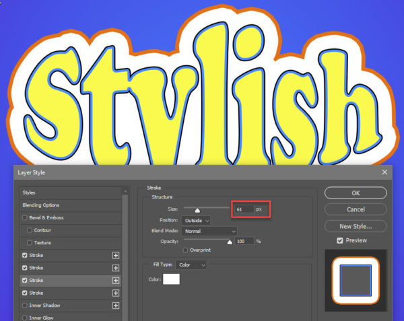
Task: Click the effects list scrollbar up arrow
Action: point(125,192)
